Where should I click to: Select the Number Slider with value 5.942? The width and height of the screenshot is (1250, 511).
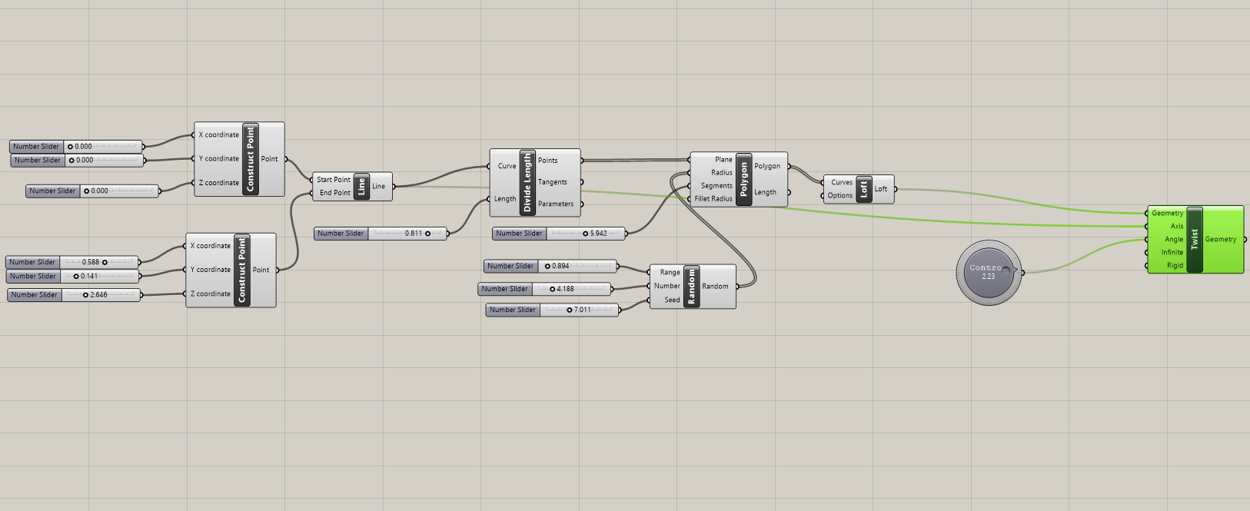click(x=560, y=233)
